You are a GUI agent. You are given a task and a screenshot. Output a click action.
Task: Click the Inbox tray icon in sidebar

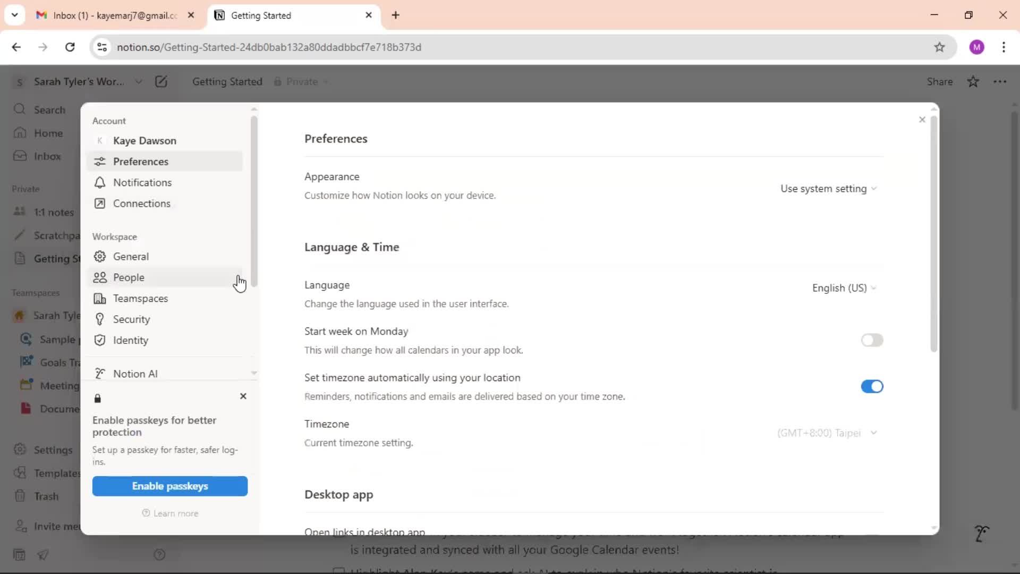(20, 156)
